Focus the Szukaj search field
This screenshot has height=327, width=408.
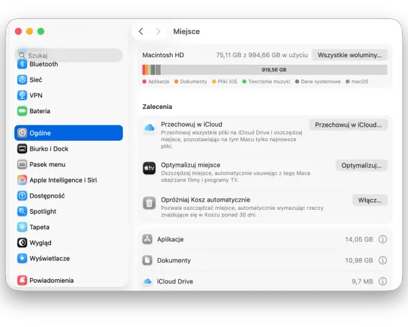coord(69,56)
